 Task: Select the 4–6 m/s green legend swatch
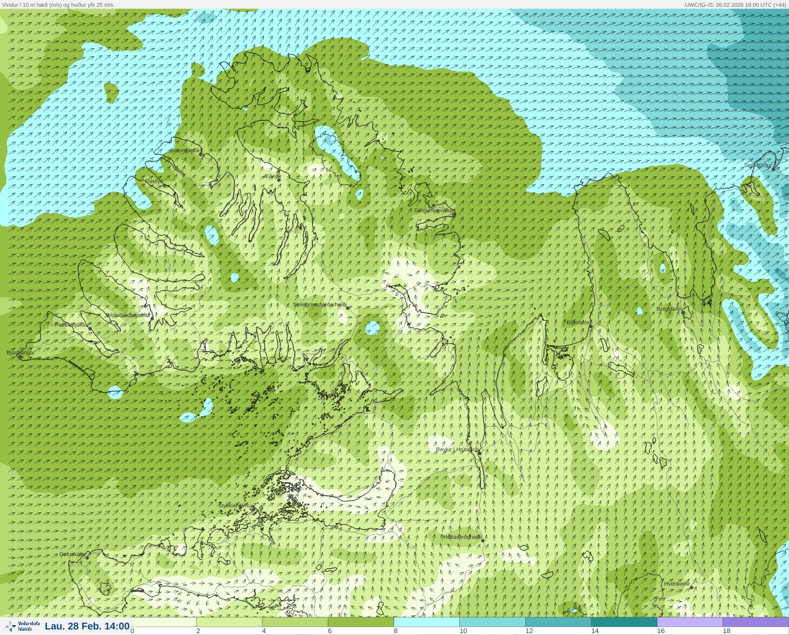[295, 622]
